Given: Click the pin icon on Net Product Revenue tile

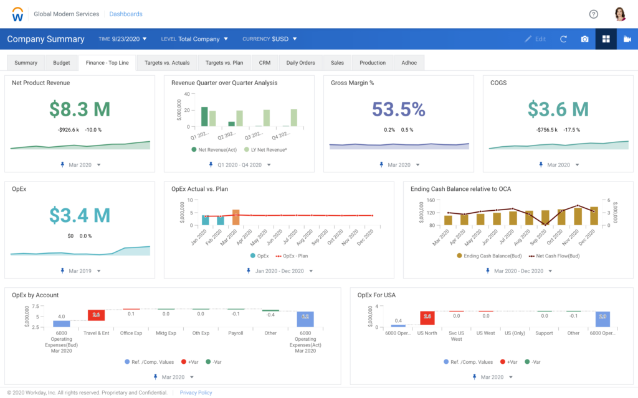Looking at the screenshot, I should pyautogui.click(x=61, y=165).
